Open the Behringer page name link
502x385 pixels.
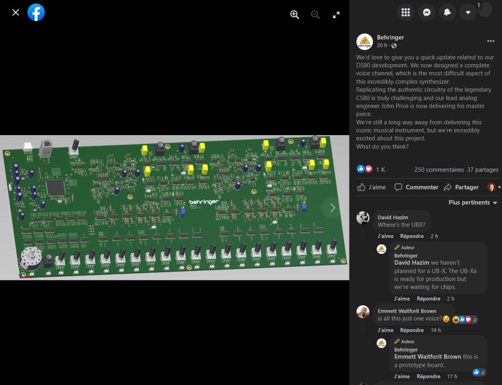(x=390, y=37)
